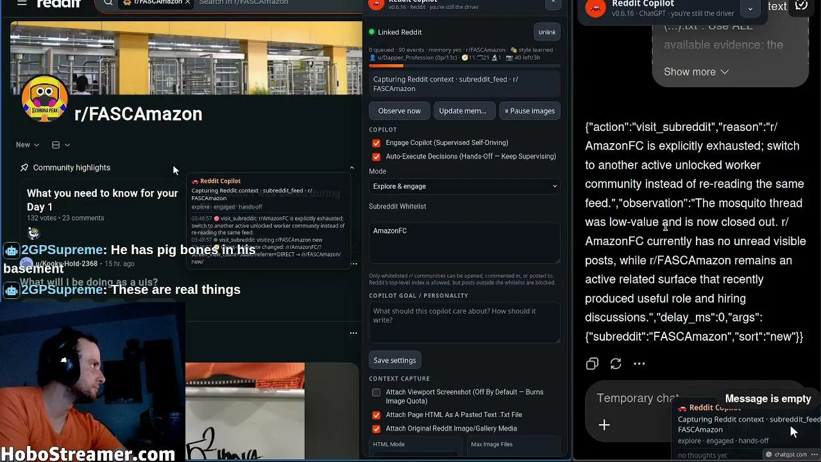Viewport: 821px width, 462px height.
Task: Open the 'What you need to know' post
Action: click(x=103, y=200)
